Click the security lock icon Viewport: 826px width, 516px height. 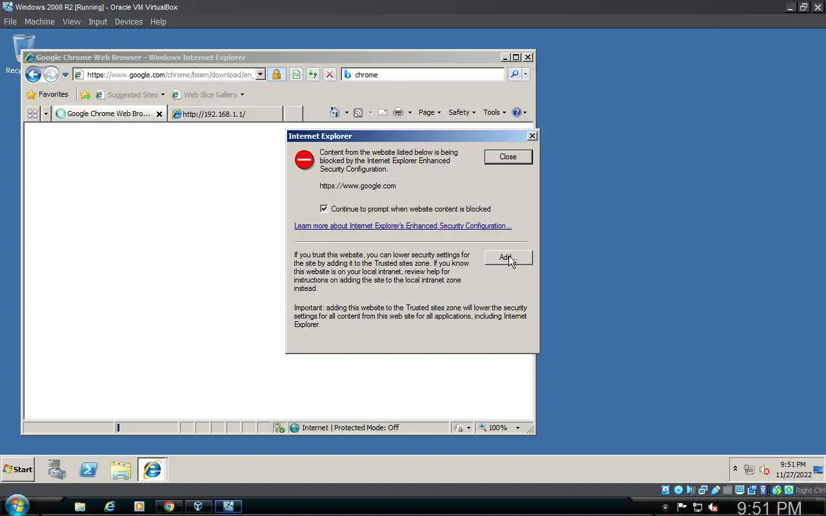click(276, 75)
